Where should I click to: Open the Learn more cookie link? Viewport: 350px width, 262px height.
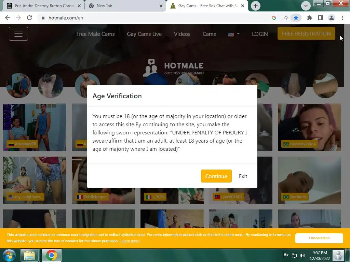[130, 241]
